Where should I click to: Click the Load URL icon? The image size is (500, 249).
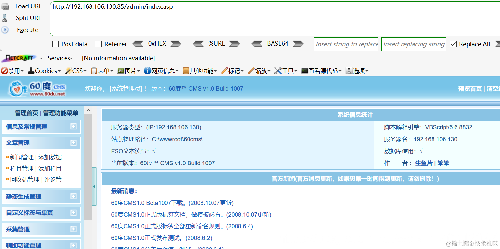tap(5, 6)
